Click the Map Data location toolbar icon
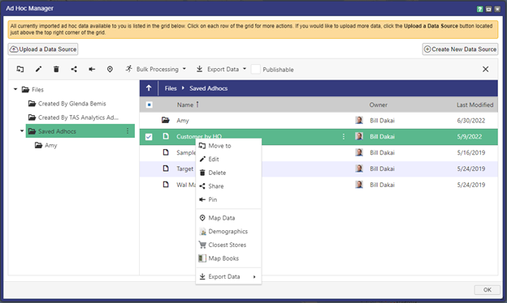Image resolution: width=507 pixels, height=303 pixels. point(110,69)
